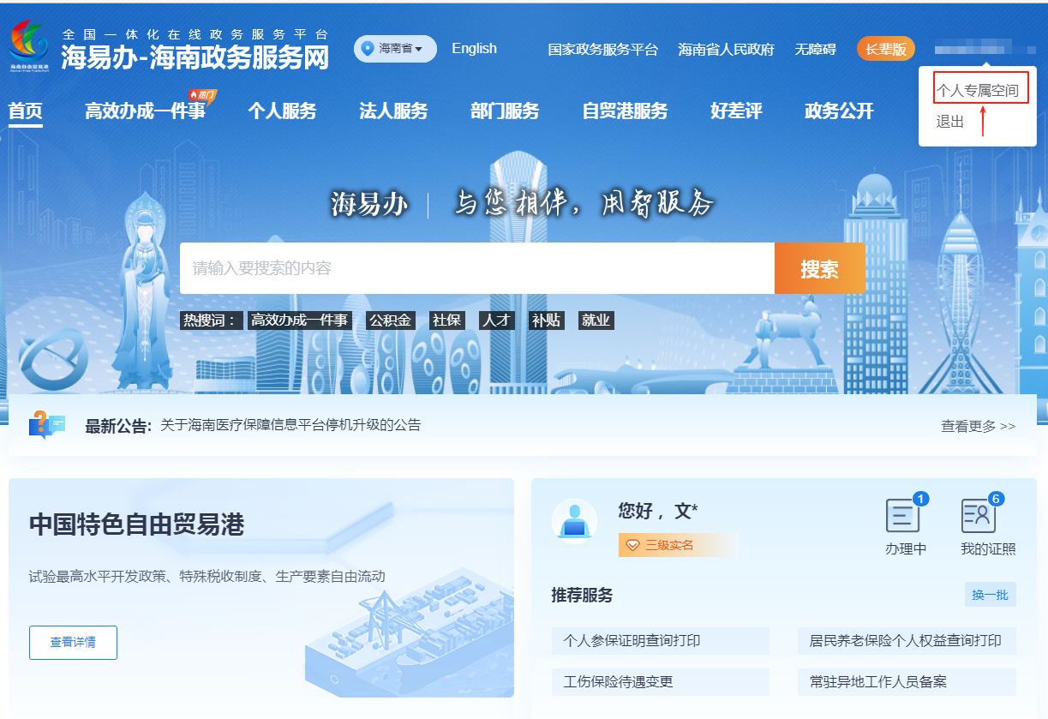1048x719 pixels.
Task: Select 退出 to log out
Action: tap(950, 122)
